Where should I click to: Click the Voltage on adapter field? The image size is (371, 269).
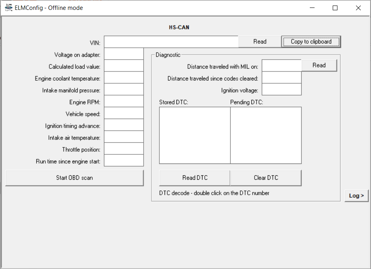(124, 53)
